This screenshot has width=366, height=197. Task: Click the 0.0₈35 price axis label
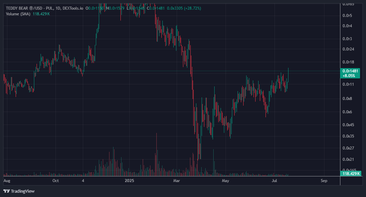point(348,136)
